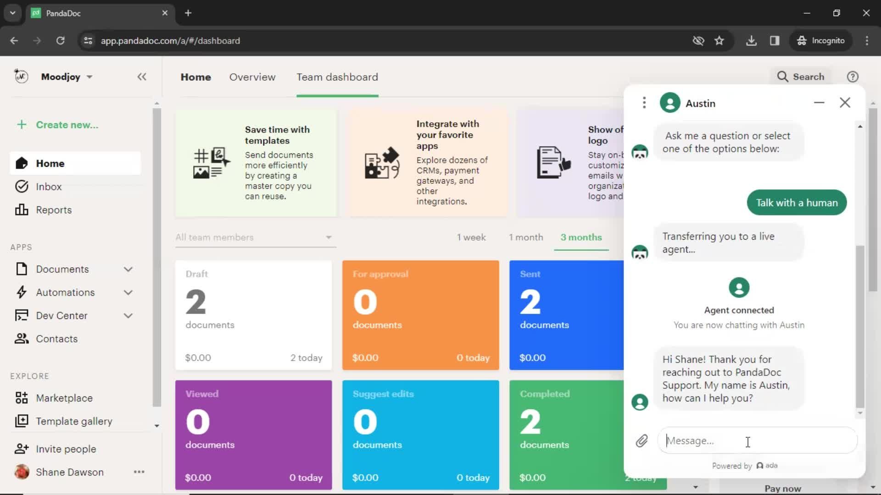Click the Marketplace explore icon
Screen dimensions: 881x495
(22, 398)
